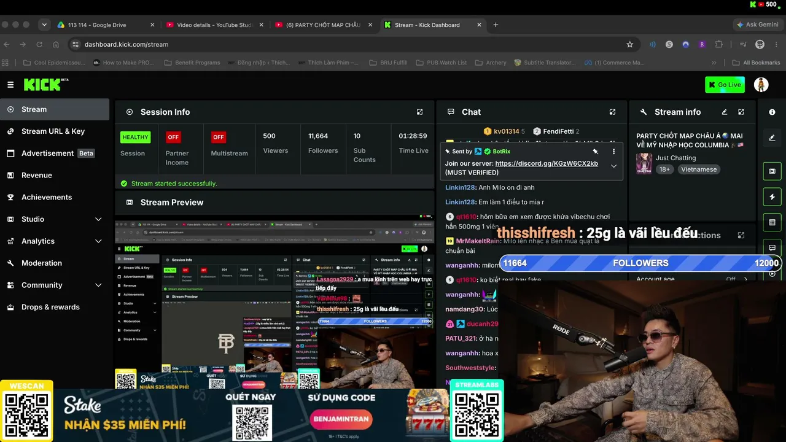Click the info icon in right rail

click(x=772, y=112)
